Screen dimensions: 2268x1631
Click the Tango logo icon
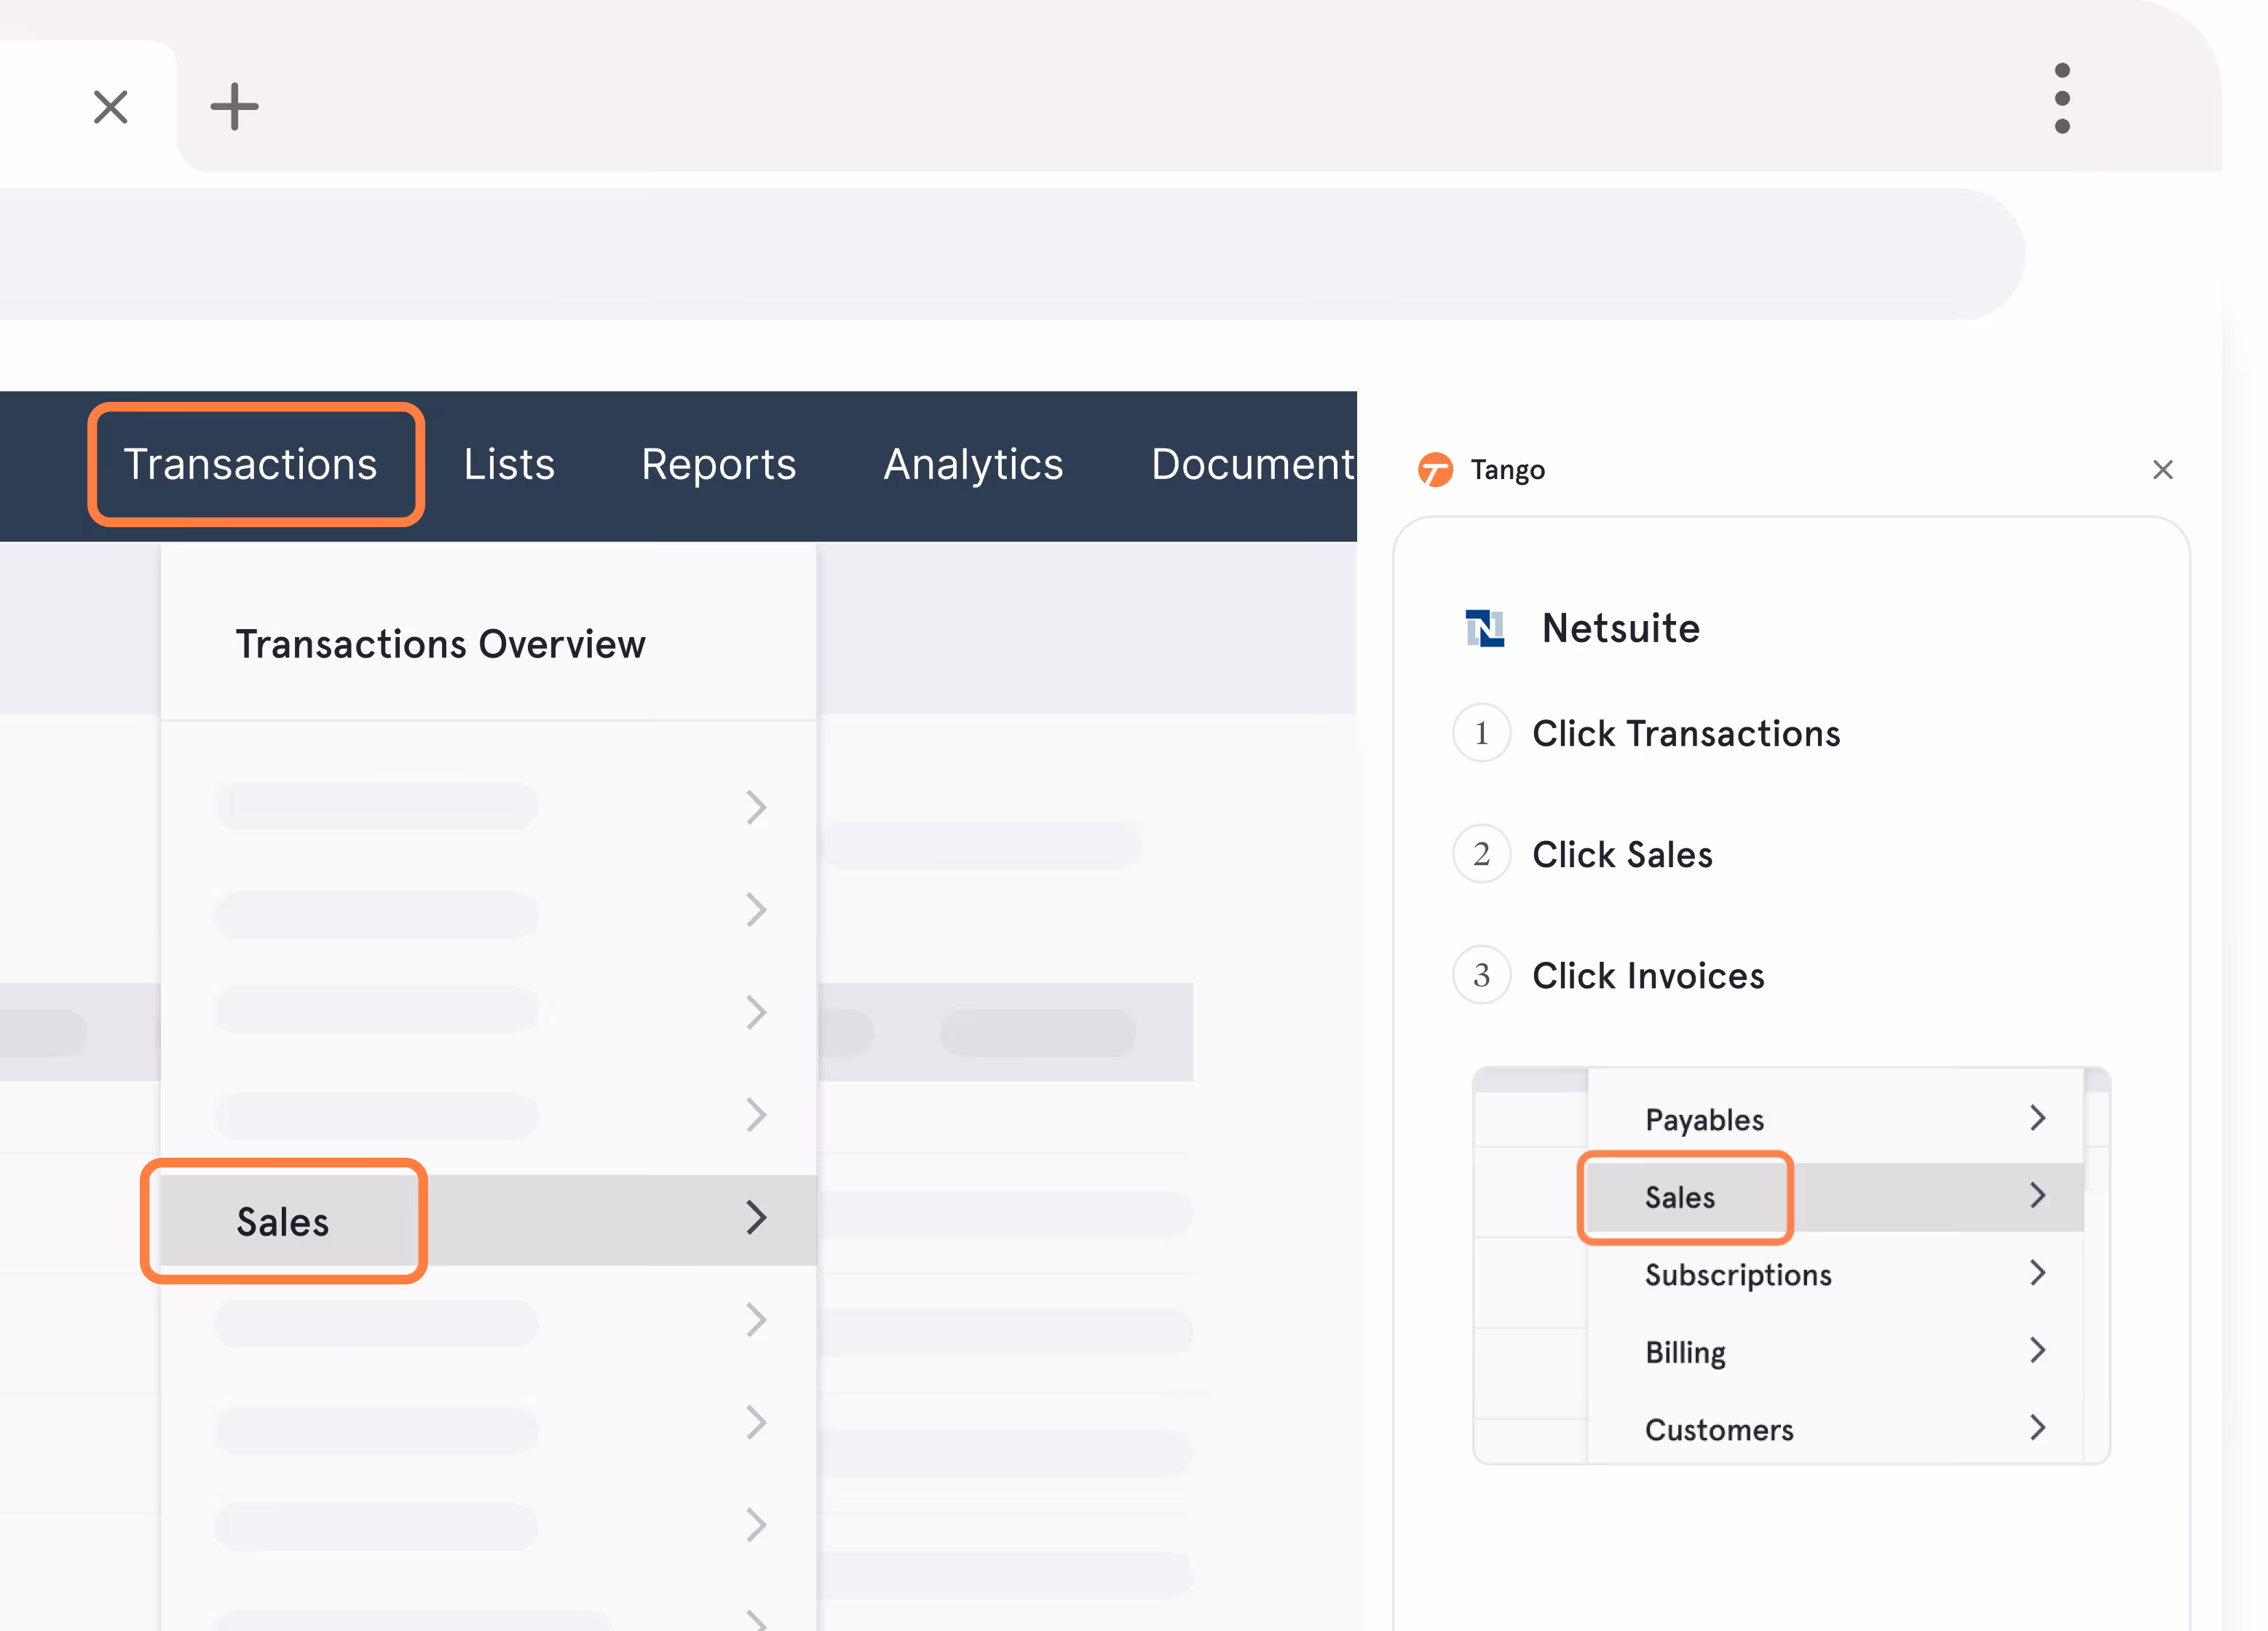[x=1435, y=469]
